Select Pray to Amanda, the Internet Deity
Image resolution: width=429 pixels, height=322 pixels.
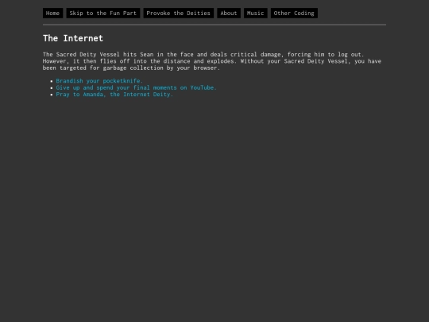pyautogui.click(x=114, y=95)
